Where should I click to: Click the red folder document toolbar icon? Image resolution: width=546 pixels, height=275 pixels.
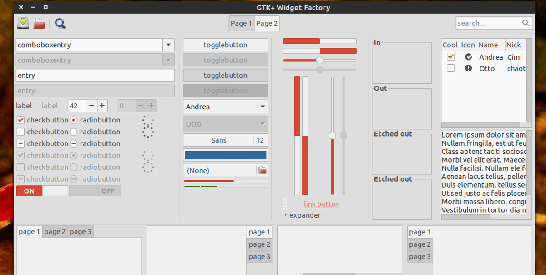pyautogui.click(x=39, y=23)
